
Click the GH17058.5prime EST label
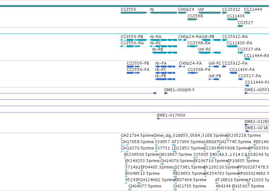pyautogui.click(x=138, y=142)
